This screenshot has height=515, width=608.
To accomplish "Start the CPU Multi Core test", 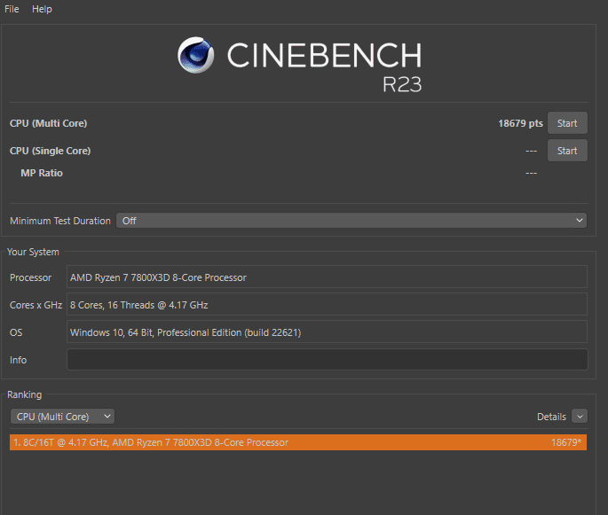I will pos(567,123).
